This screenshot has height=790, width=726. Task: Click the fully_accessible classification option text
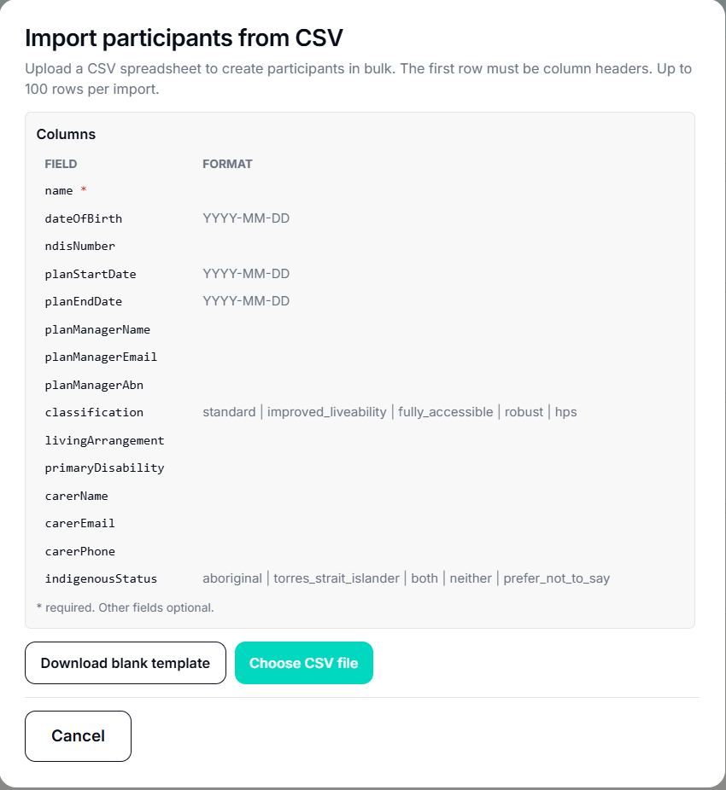coord(445,412)
